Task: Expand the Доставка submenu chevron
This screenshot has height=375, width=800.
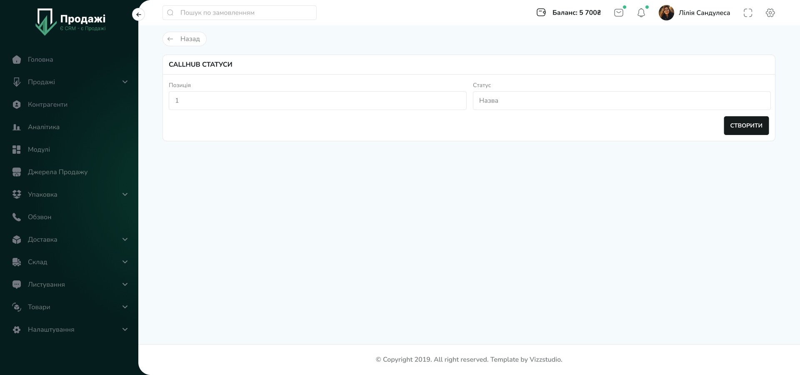Action: click(125, 240)
